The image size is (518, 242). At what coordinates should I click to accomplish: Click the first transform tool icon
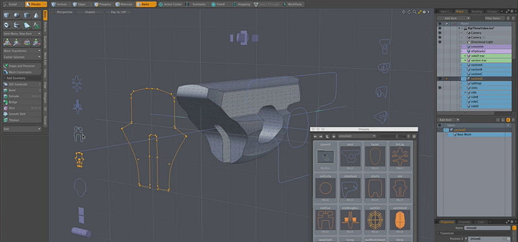pos(7,42)
